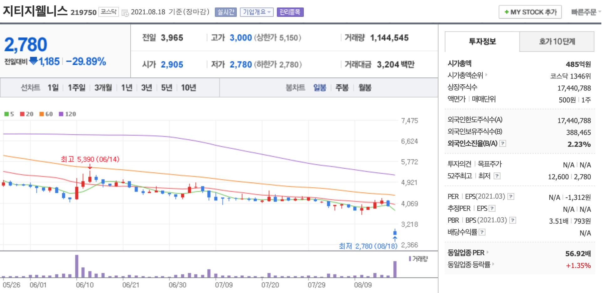The width and height of the screenshot is (607, 293).
Task: Click the 시가 value 2,905
Action: [x=172, y=65]
